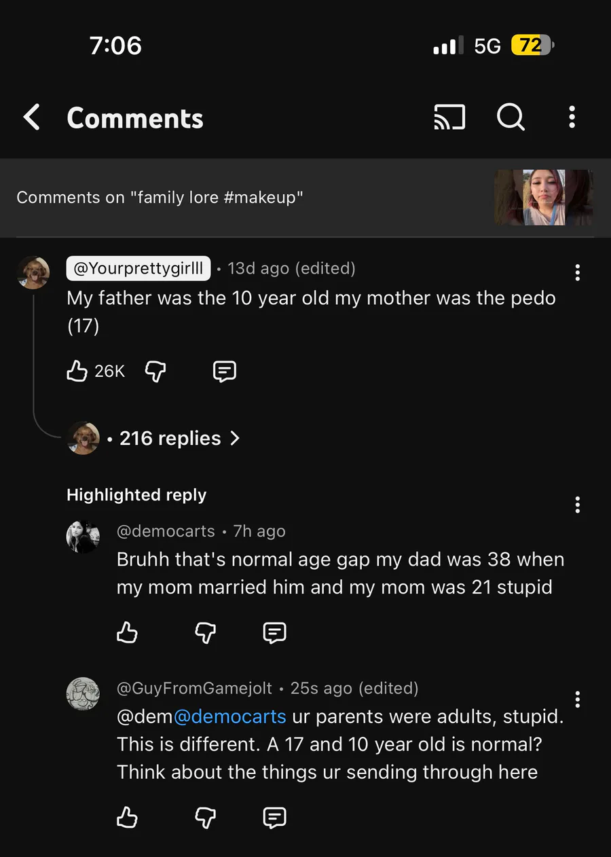Expand the 216 replies thread
The image size is (611, 857).
(179, 439)
